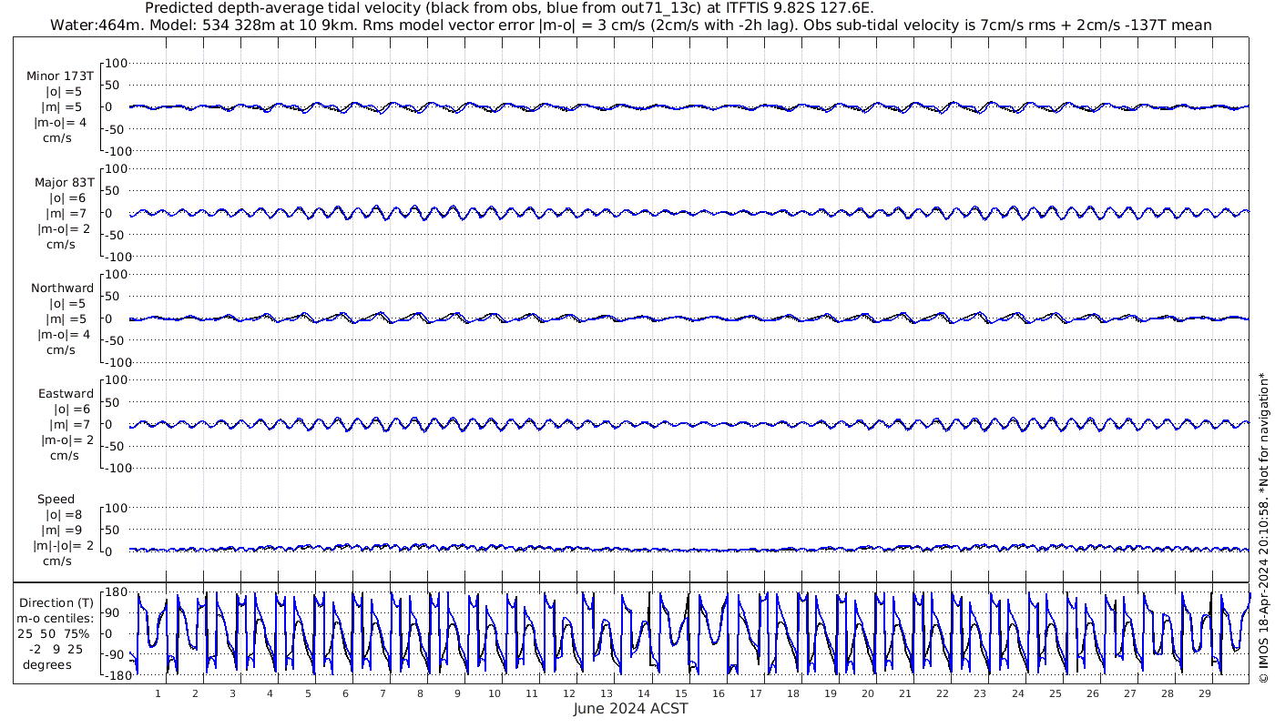Click the subtitle line starting 'Water:464m. Model:'
This screenshot has width=1275, height=728.
[x=632, y=25]
